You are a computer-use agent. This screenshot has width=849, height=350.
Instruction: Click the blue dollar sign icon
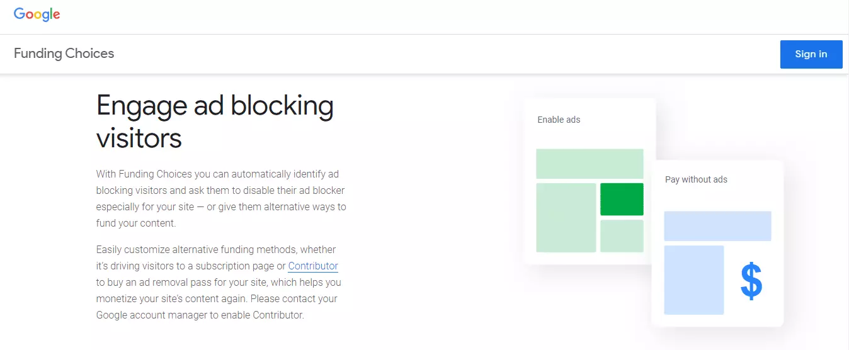coord(751,281)
